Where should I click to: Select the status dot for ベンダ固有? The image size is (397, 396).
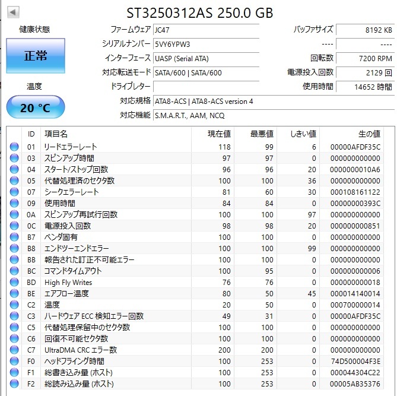(x=14, y=237)
